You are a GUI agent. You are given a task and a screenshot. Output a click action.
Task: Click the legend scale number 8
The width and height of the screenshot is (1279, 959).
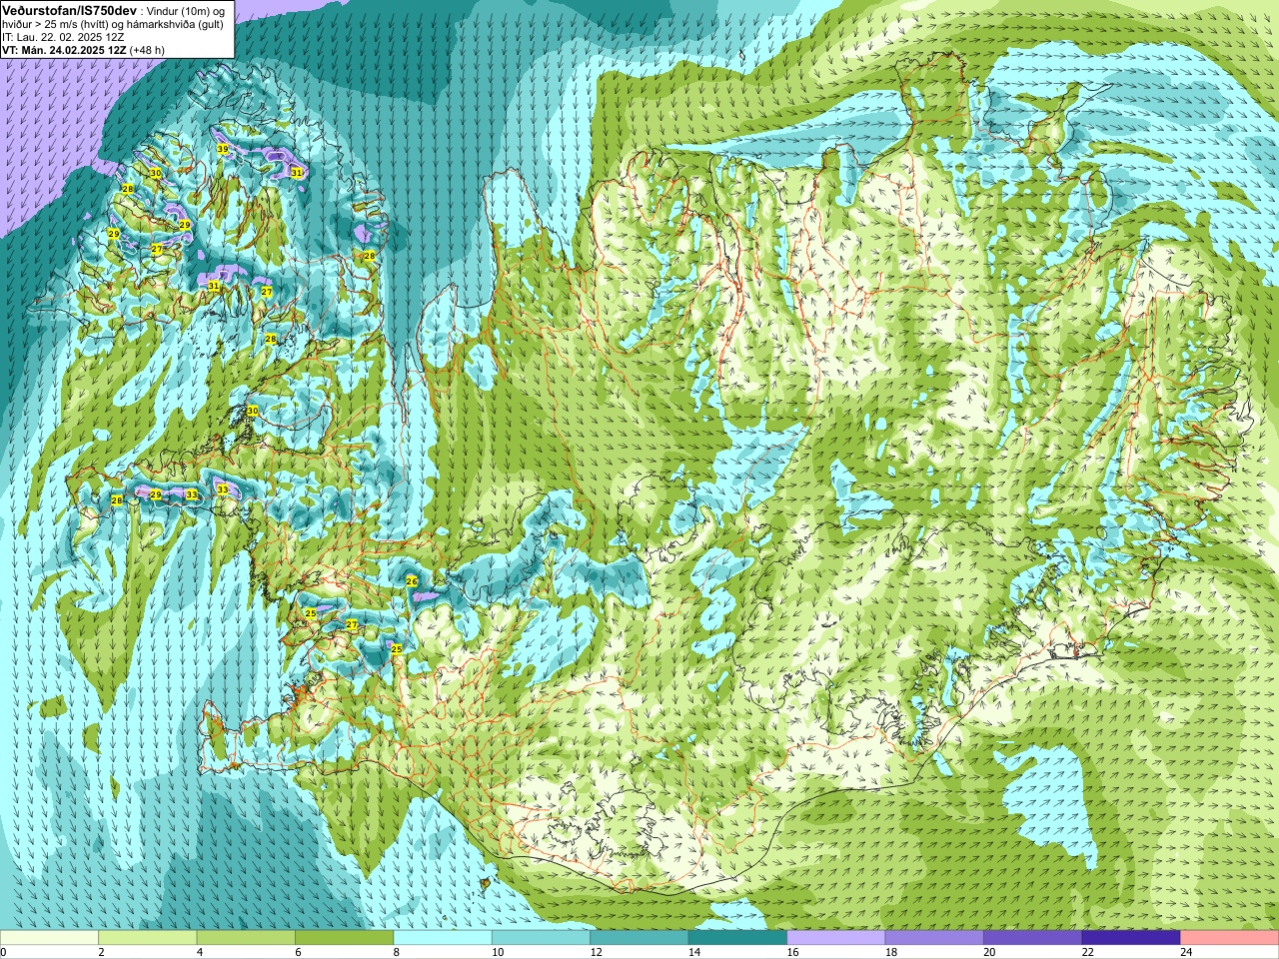(x=397, y=952)
